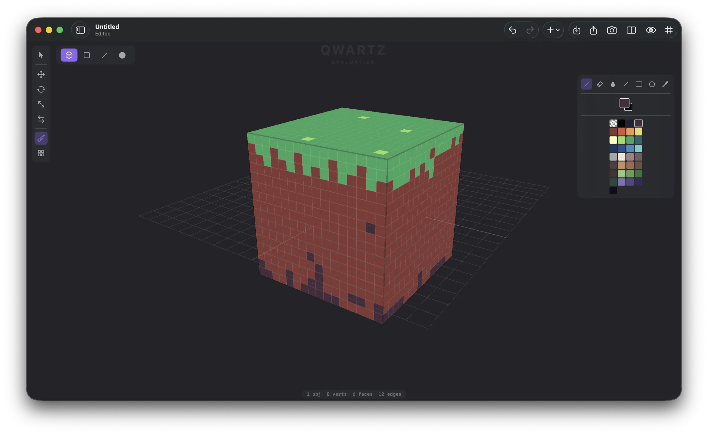This screenshot has width=708, height=435.
Task: Pick the medium blue palette swatch
Action: coord(630,148)
